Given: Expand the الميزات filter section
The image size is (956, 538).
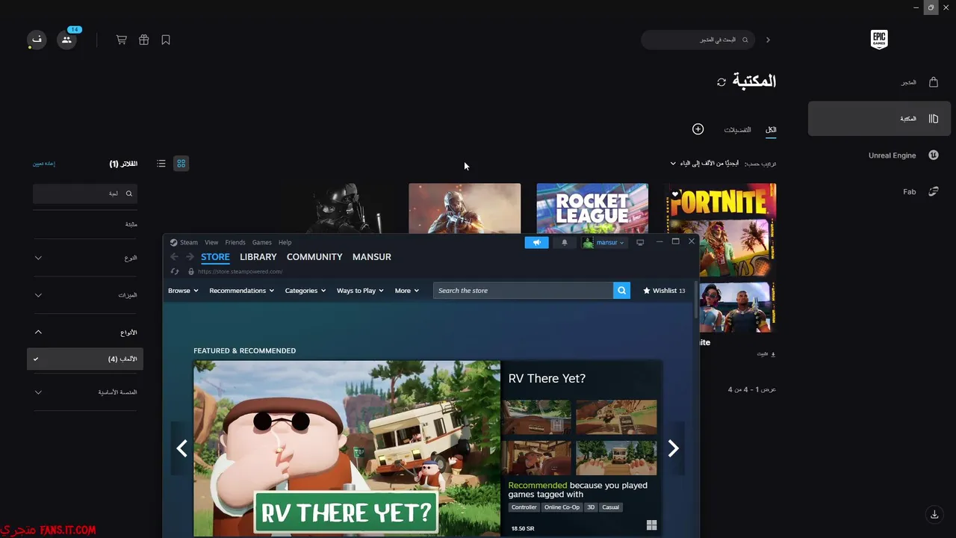Looking at the screenshot, I should click(85, 295).
